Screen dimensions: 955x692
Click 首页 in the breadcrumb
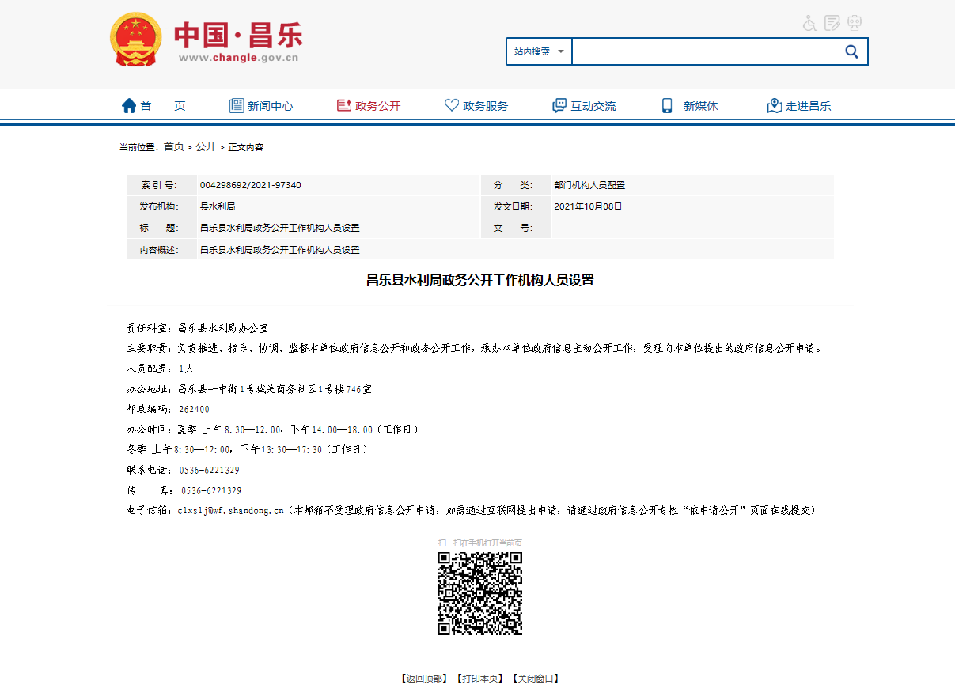tap(173, 147)
